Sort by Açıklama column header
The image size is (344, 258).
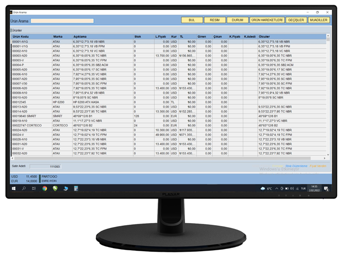pyautogui.click(x=102, y=37)
